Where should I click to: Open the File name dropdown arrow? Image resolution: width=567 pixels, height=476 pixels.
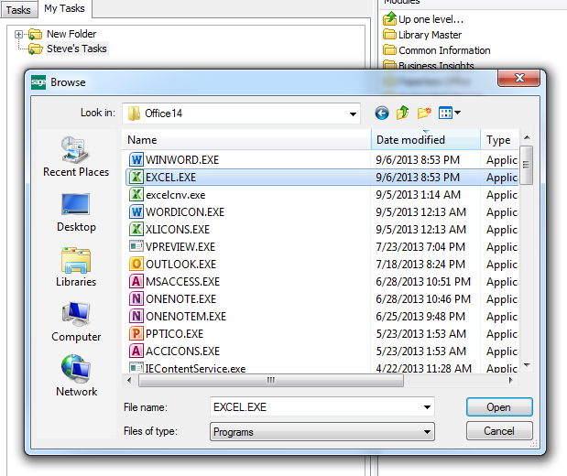click(427, 407)
